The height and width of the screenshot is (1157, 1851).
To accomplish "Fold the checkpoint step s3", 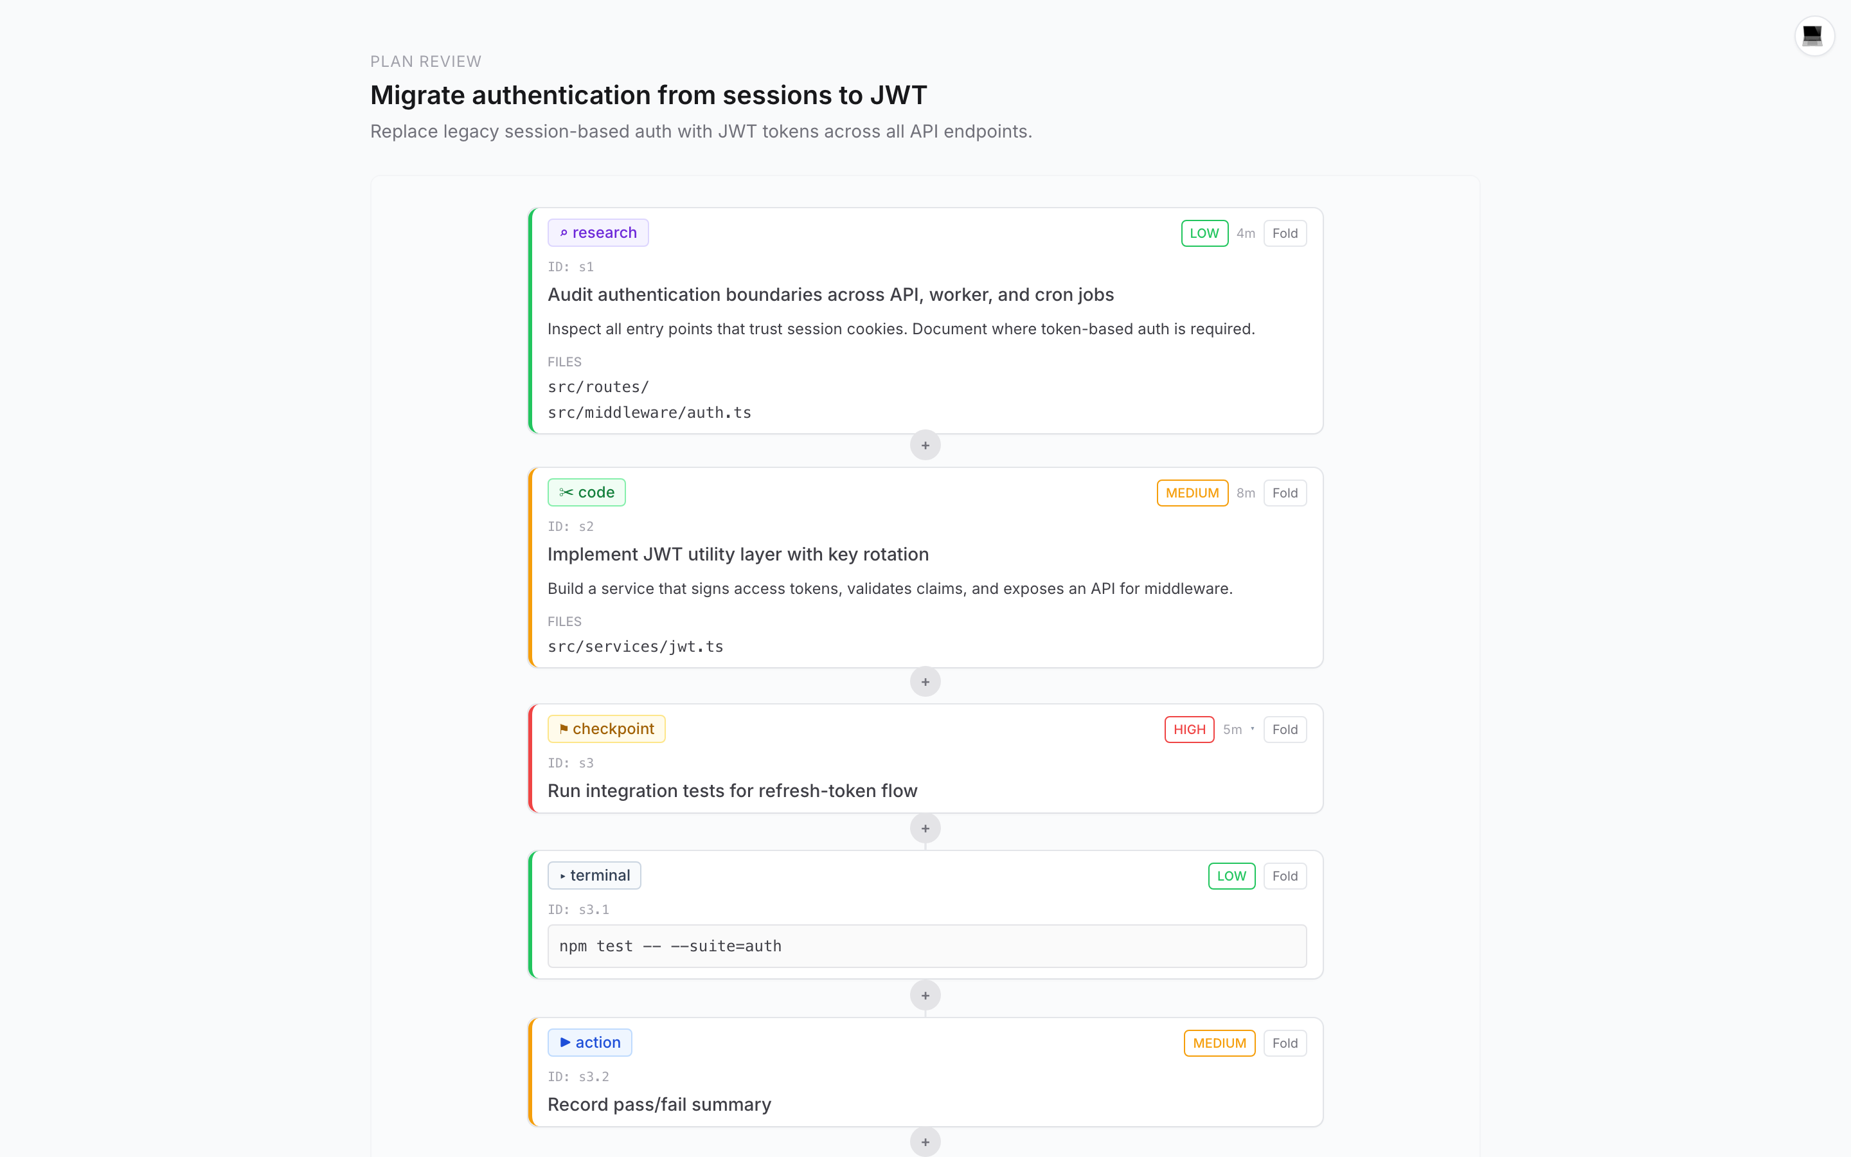I will (1284, 730).
